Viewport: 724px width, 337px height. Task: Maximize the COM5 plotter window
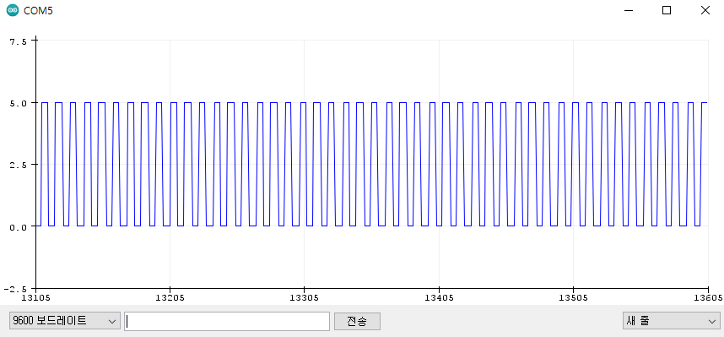point(667,10)
